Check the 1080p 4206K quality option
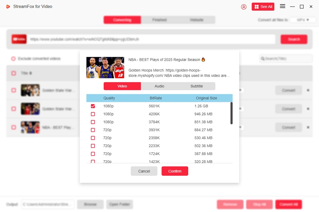 tap(93, 114)
